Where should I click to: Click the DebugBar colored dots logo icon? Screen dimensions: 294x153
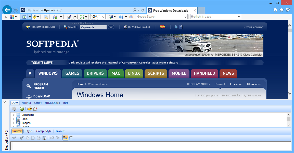tap(12, 17)
